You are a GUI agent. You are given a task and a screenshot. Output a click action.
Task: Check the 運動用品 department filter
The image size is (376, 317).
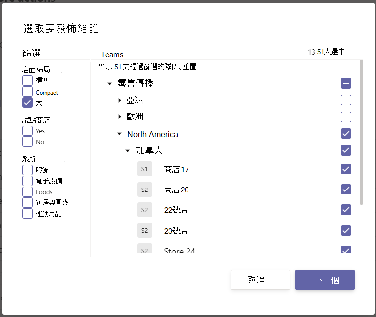click(27, 214)
